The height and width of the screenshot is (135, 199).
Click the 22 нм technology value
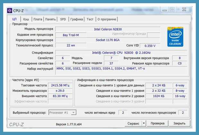[71, 46]
